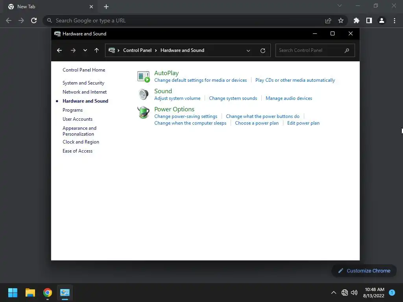Click Adjust system volume

point(177,98)
